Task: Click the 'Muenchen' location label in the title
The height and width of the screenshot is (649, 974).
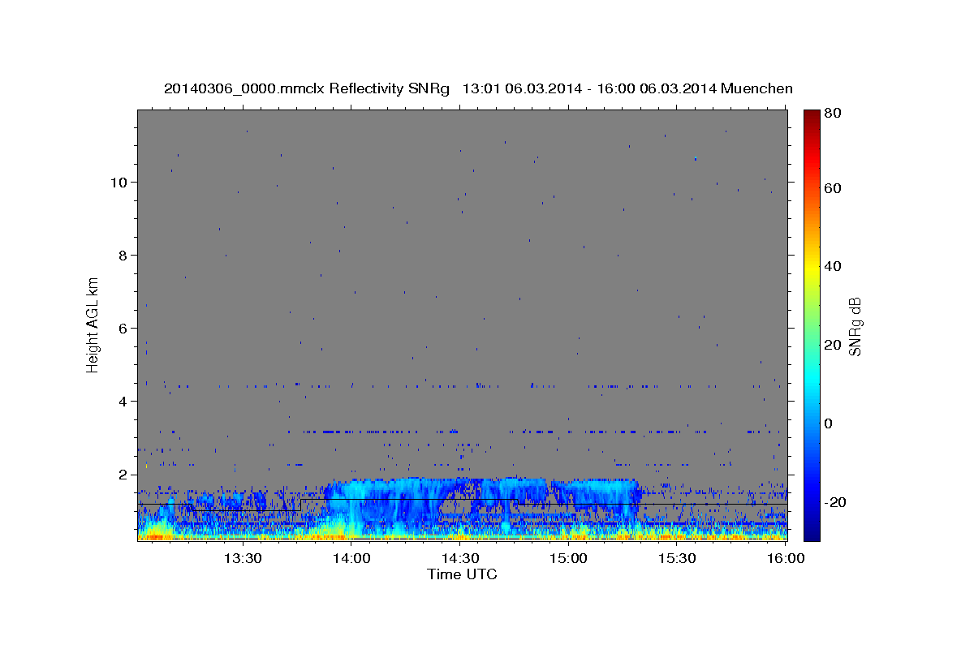Action: [756, 88]
